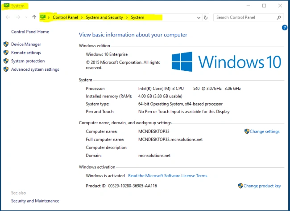Viewport: 290px width, 211px height.
Task: Open the recent locations dropdown arrow
Action: pyautogui.click(x=26, y=17)
